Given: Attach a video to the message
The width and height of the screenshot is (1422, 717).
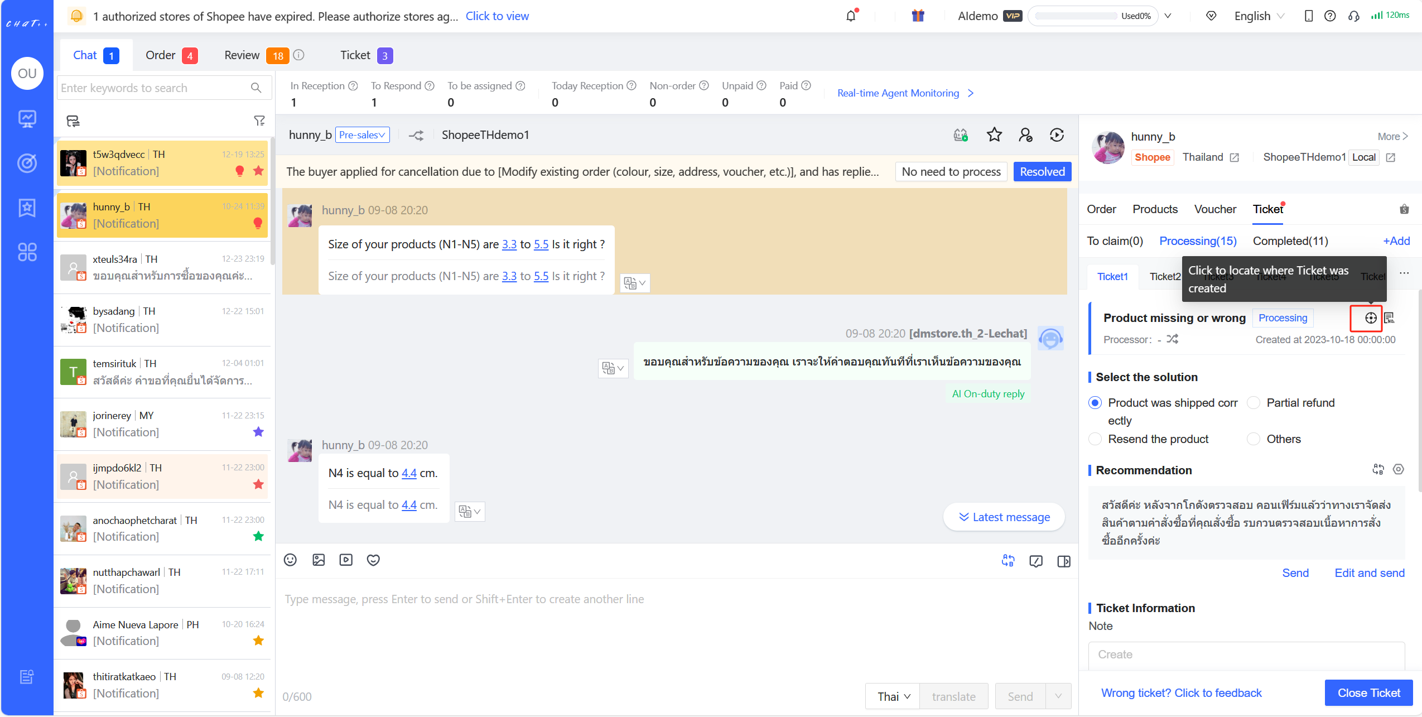Looking at the screenshot, I should (x=346, y=560).
